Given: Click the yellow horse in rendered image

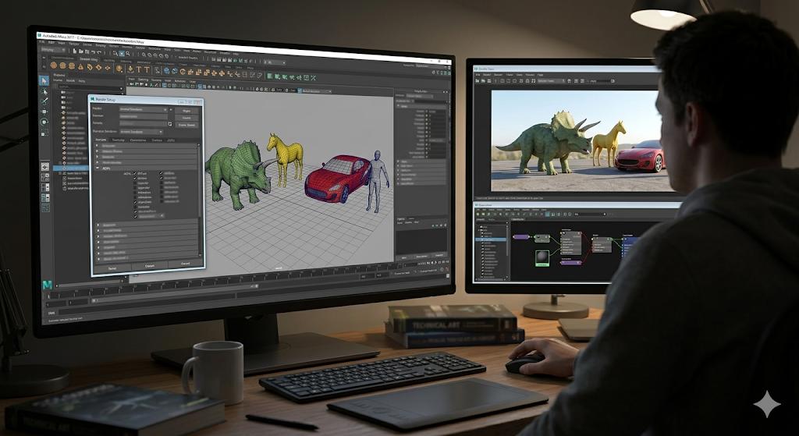Looking at the screenshot, I should coord(609,143).
